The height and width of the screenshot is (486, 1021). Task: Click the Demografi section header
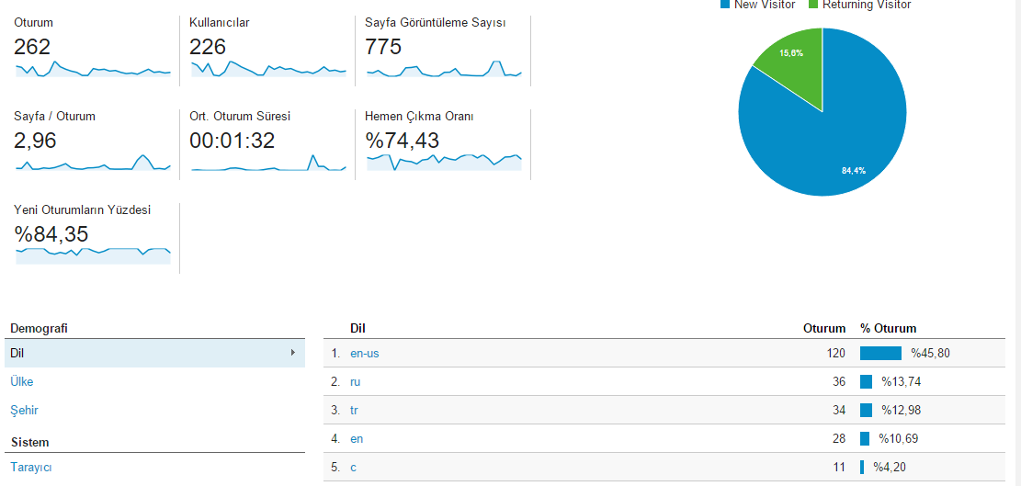pyautogui.click(x=39, y=329)
